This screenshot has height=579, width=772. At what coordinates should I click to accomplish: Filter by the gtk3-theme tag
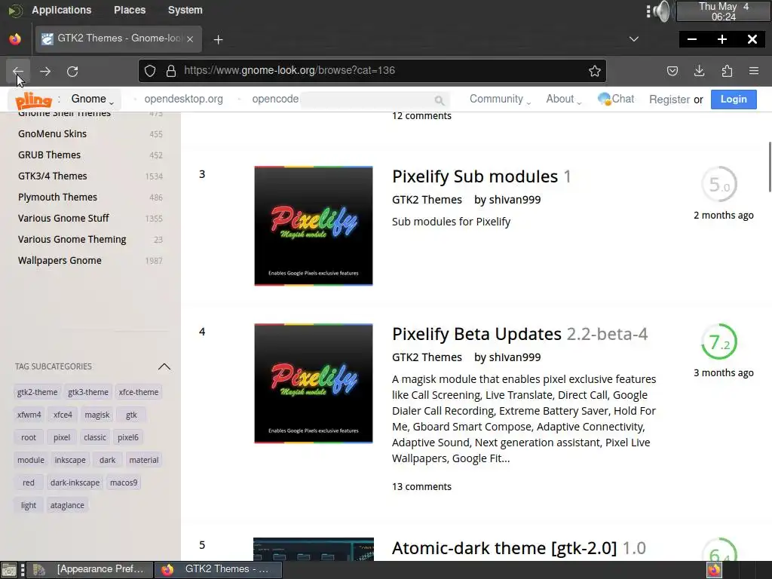click(88, 392)
